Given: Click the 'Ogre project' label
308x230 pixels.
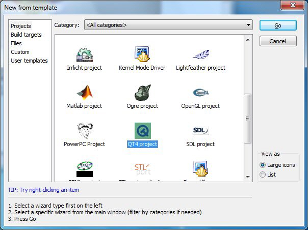Looking at the screenshot, I should point(142,106).
